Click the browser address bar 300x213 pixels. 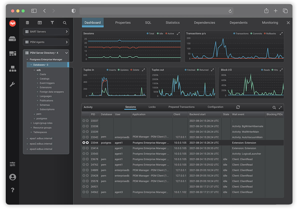[x=156, y=11]
